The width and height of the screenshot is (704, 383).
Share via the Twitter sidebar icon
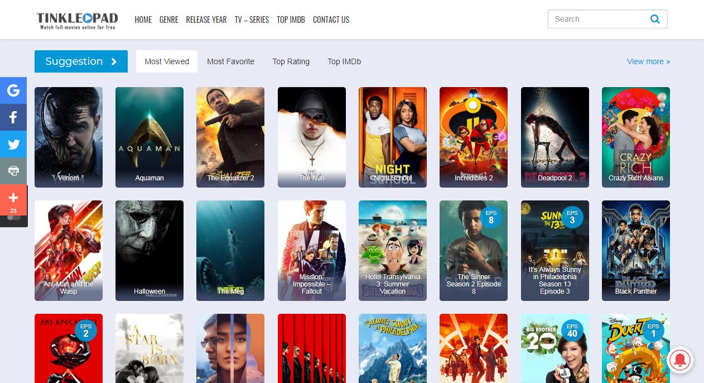13,144
